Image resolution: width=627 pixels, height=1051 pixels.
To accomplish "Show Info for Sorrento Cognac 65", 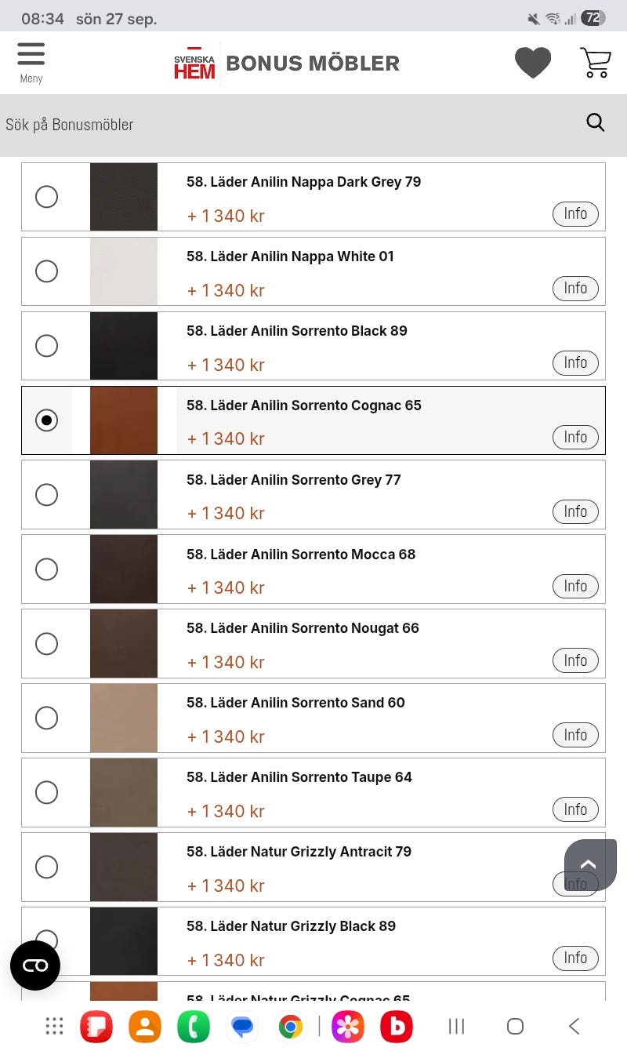I will tap(575, 437).
